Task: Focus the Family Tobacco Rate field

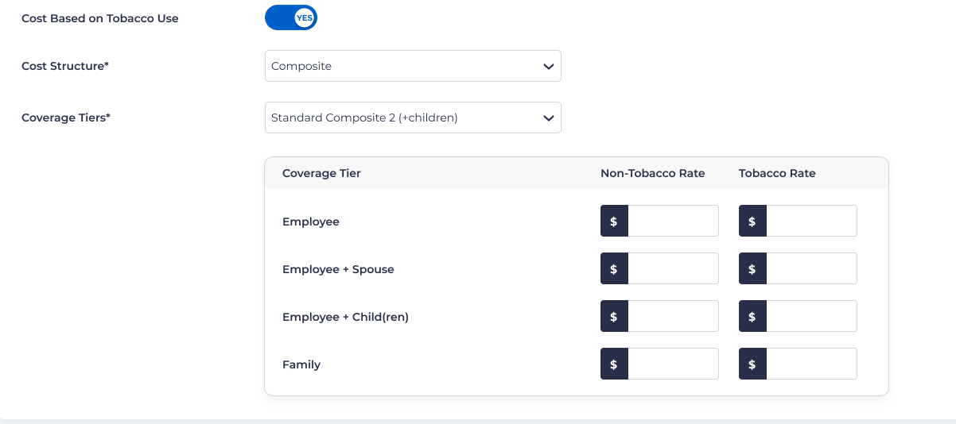Action: [811, 364]
